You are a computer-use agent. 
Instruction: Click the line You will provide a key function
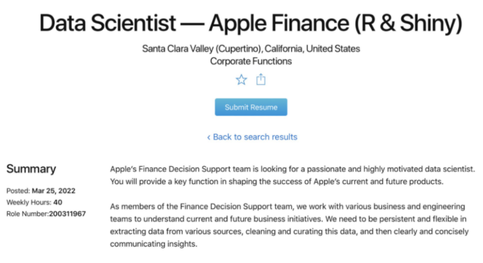[x=277, y=182]
